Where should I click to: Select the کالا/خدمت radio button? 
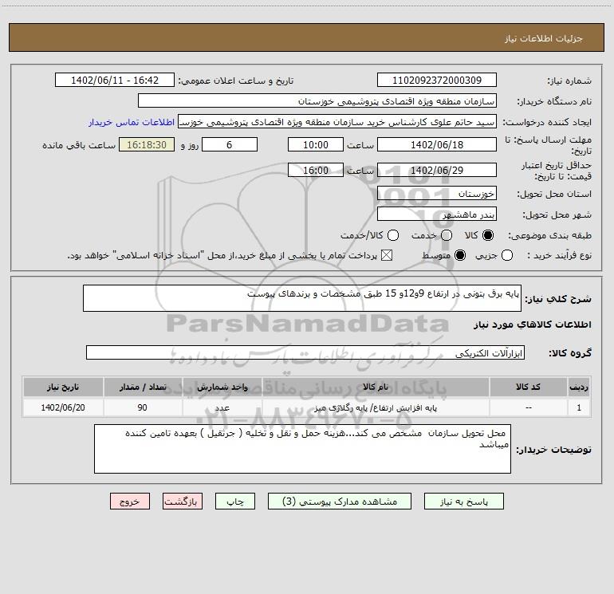[393, 235]
